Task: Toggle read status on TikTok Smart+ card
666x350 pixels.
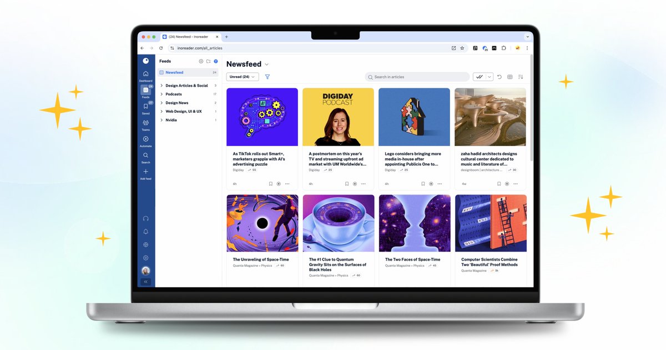Action: click(279, 183)
